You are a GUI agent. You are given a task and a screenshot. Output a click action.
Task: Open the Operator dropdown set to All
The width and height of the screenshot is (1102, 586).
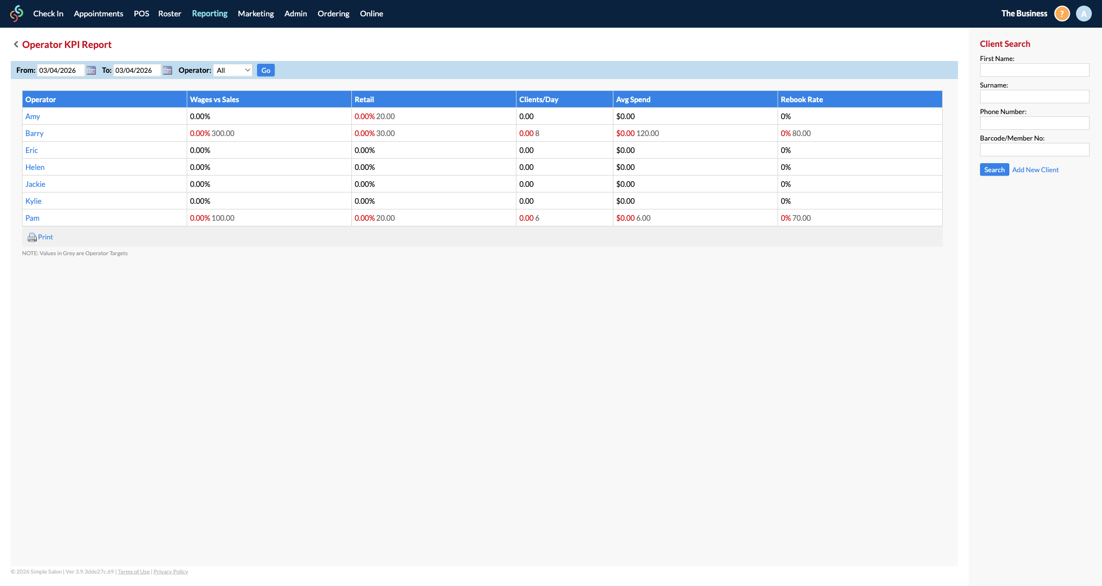tap(233, 70)
